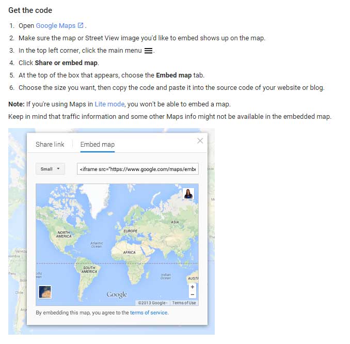Image resolution: width=350 pixels, height=344 pixels.
Task: Click the Africa label on the map
Action: [129, 253]
